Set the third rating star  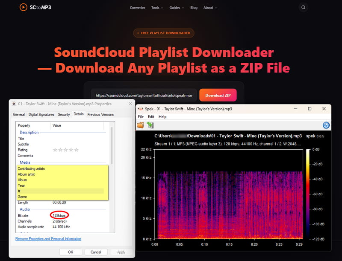click(66, 150)
